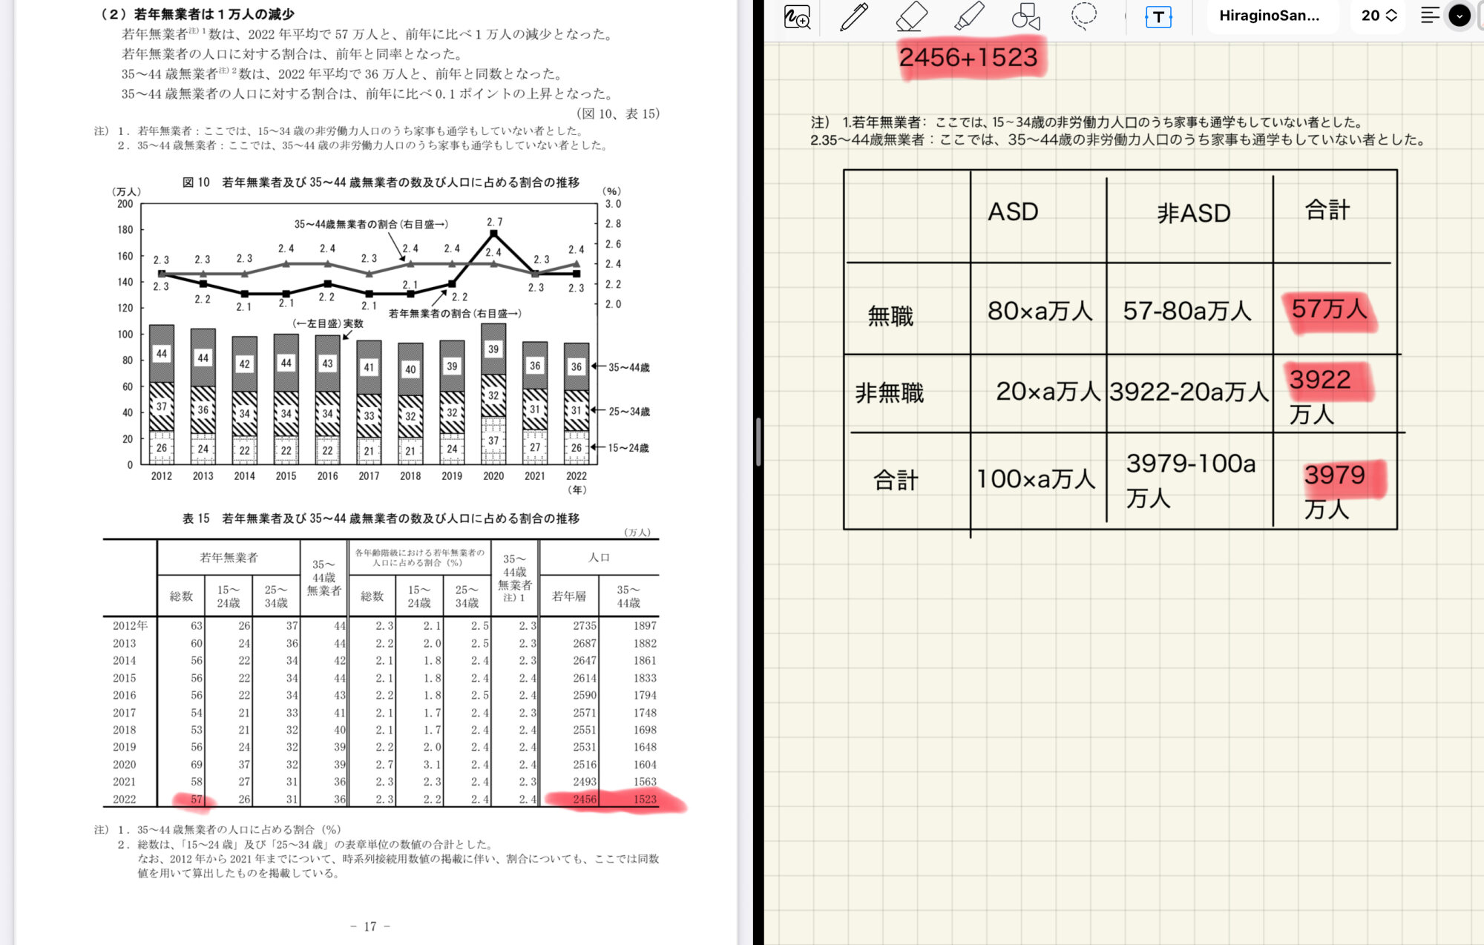This screenshot has width=1484, height=945.
Task: Open text alignment options
Action: [x=1429, y=16]
